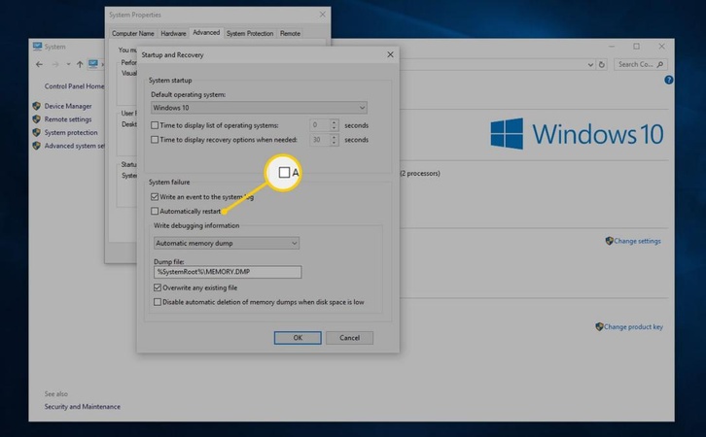Click the refresh button in the address bar

point(602,65)
